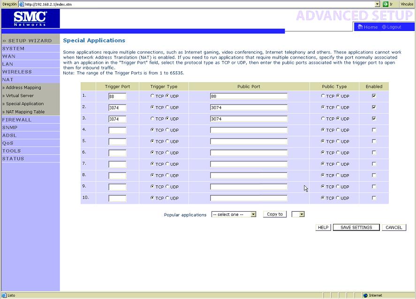416x299 pixels.
Task: Click the row 9 Trigger Port field
Action: pyautogui.click(x=117, y=187)
